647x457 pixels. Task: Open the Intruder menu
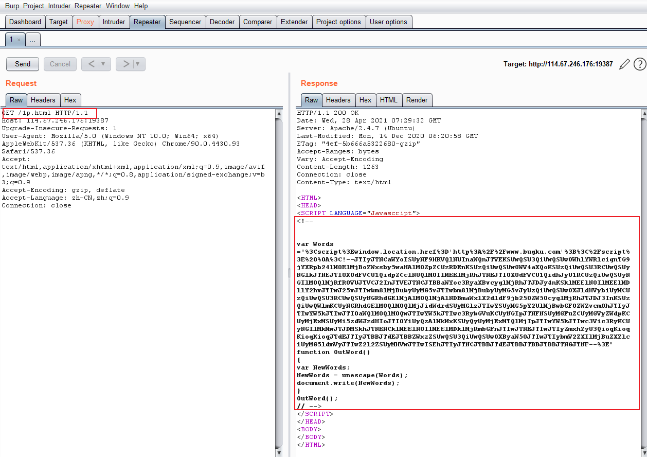[x=60, y=6]
